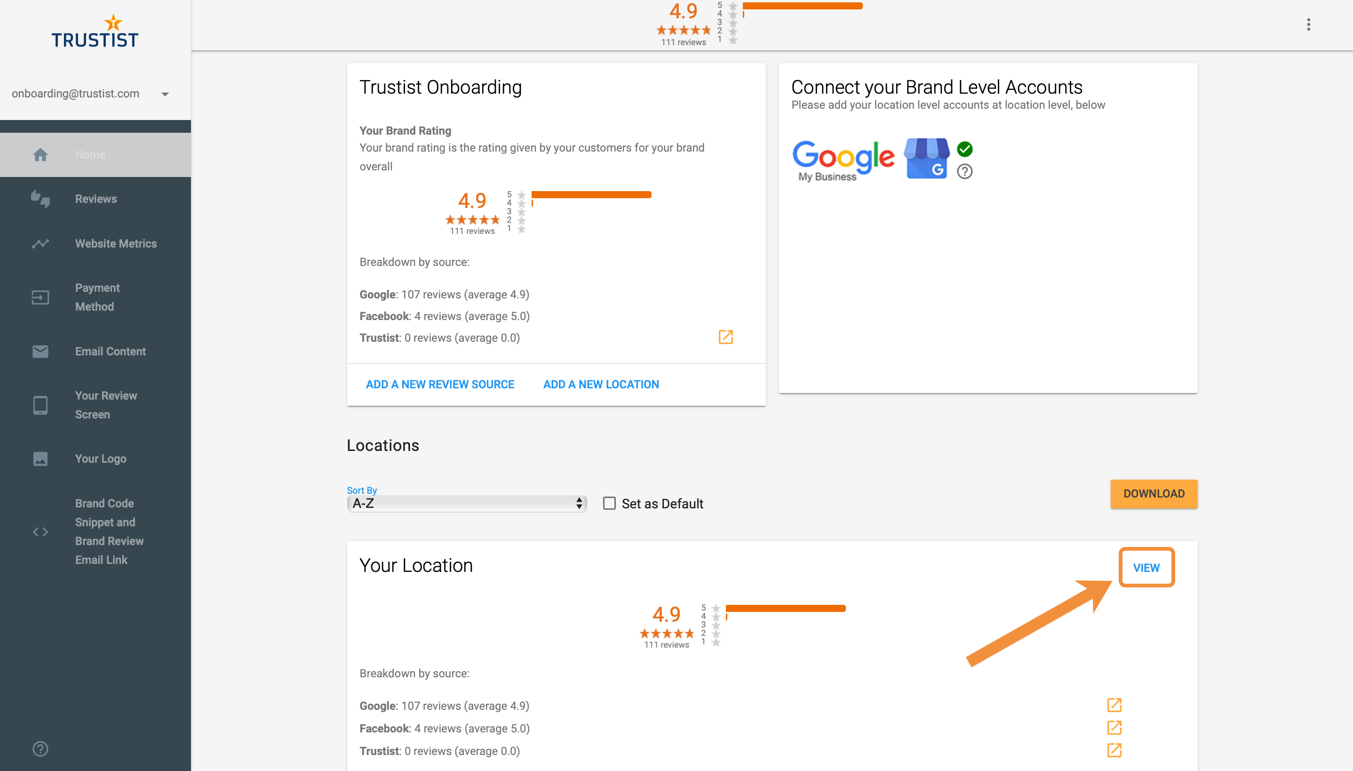The width and height of the screenshot is (1353, 771).
Task: Click the Home sidebar icon
Action: [x=40, y=153]
